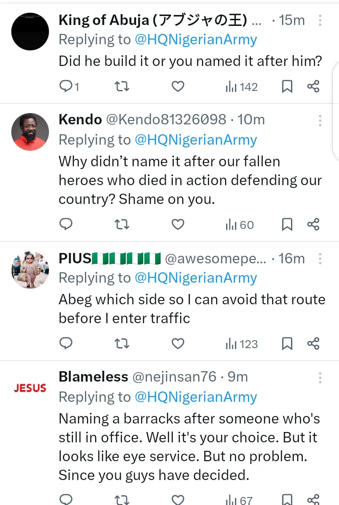339x505 pixels.
Task: Retweet Kendo's fallen heroes tweet
Action: pyautogui.click(x=122, y=225)
